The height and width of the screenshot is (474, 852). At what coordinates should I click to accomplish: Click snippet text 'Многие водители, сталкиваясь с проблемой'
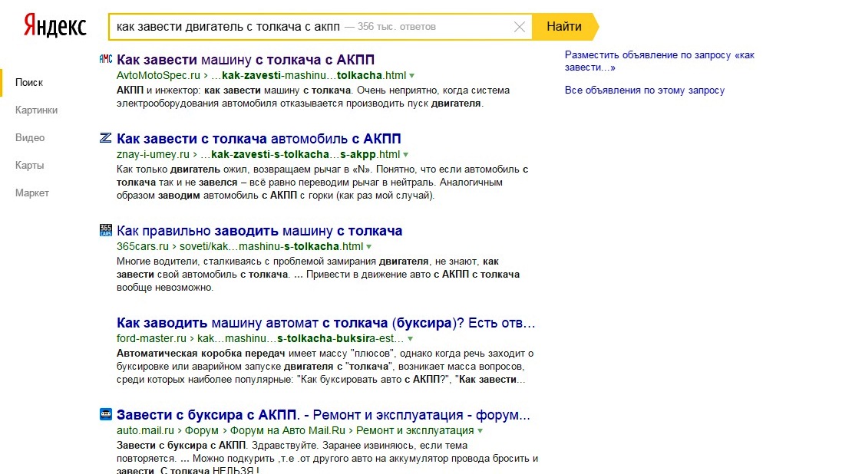tap(246, 262)
